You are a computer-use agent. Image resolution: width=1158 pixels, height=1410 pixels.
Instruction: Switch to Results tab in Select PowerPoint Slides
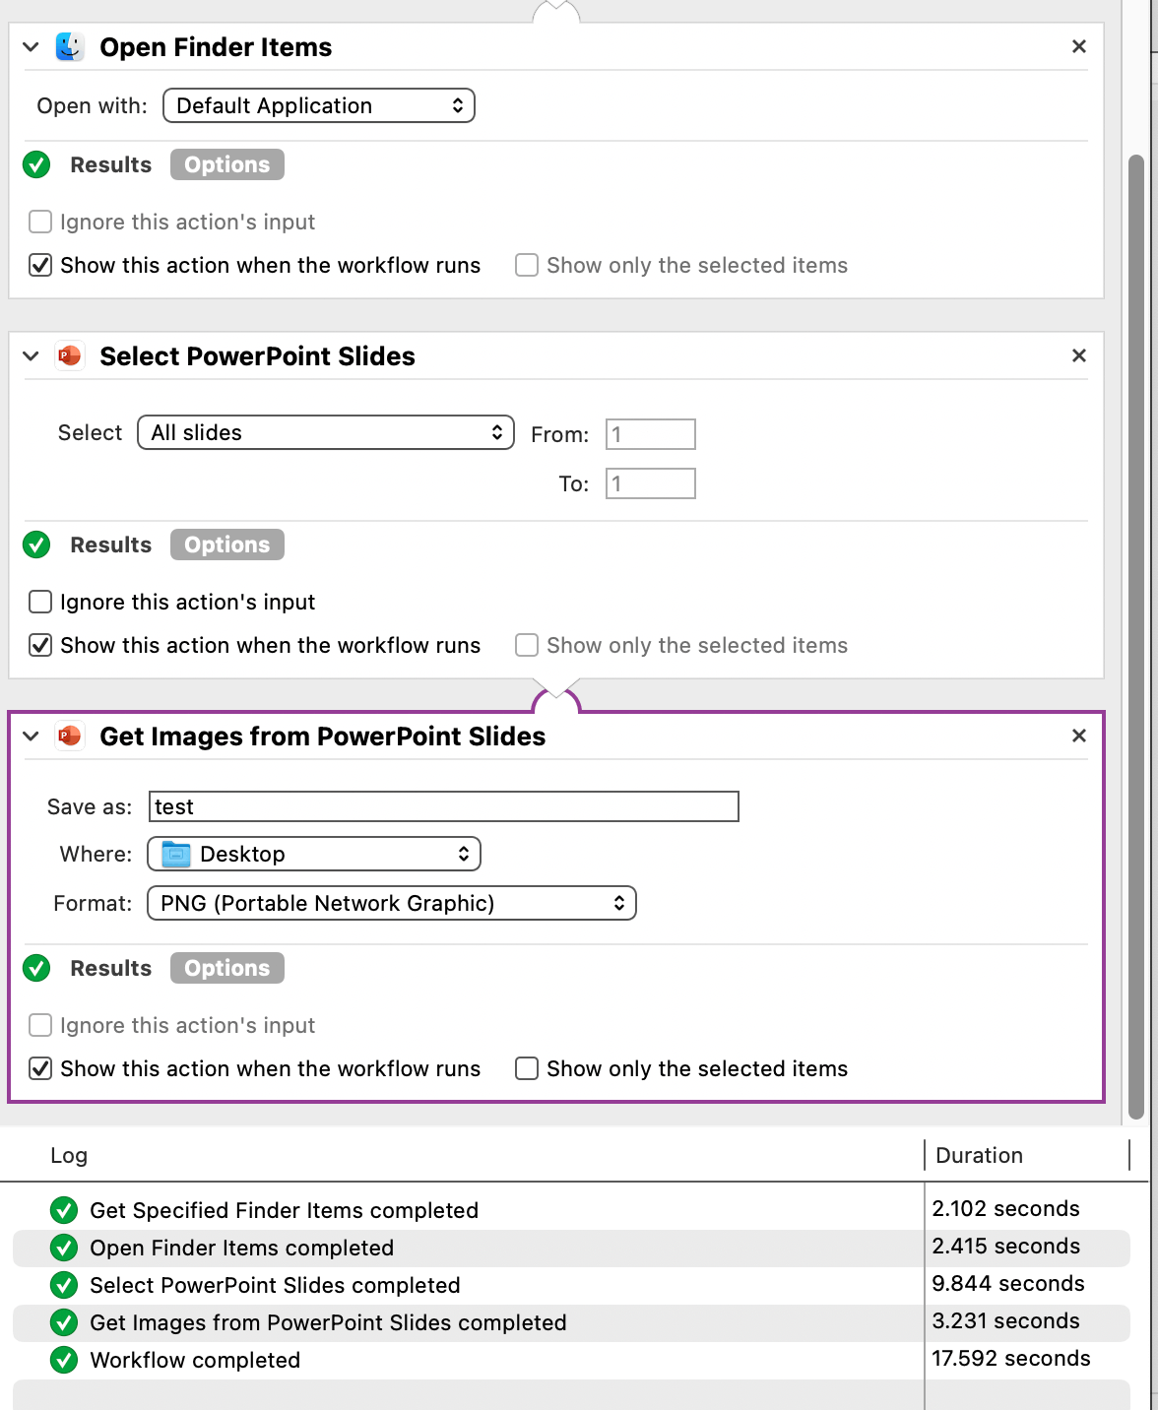coord(110,545)
